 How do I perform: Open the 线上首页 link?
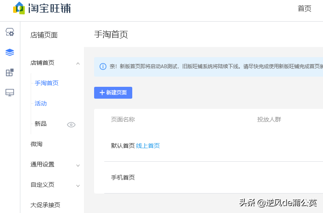coord(148,146)
